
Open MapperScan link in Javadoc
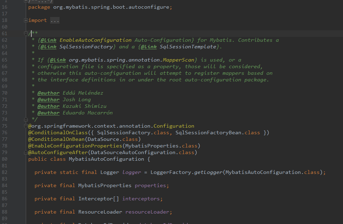pos(179,60)
